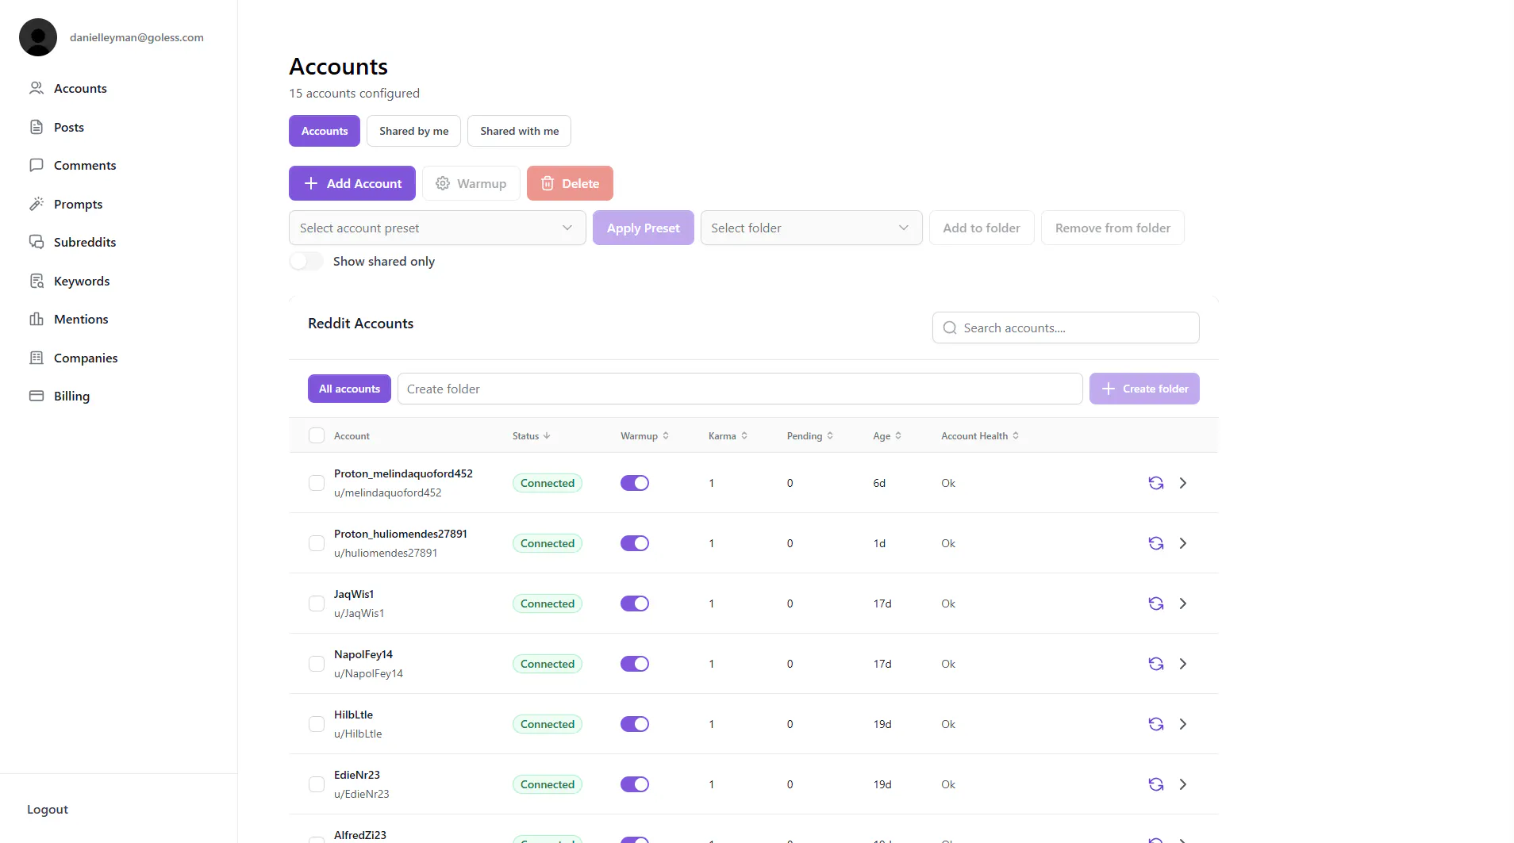Switch to Shared by me tab
Screen dimensions: 1514x843
[413, 131]
